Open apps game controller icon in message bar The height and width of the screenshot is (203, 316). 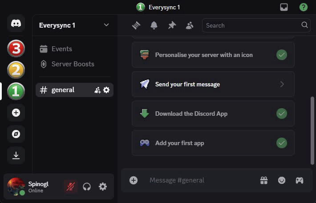click(x=300, y=180)
